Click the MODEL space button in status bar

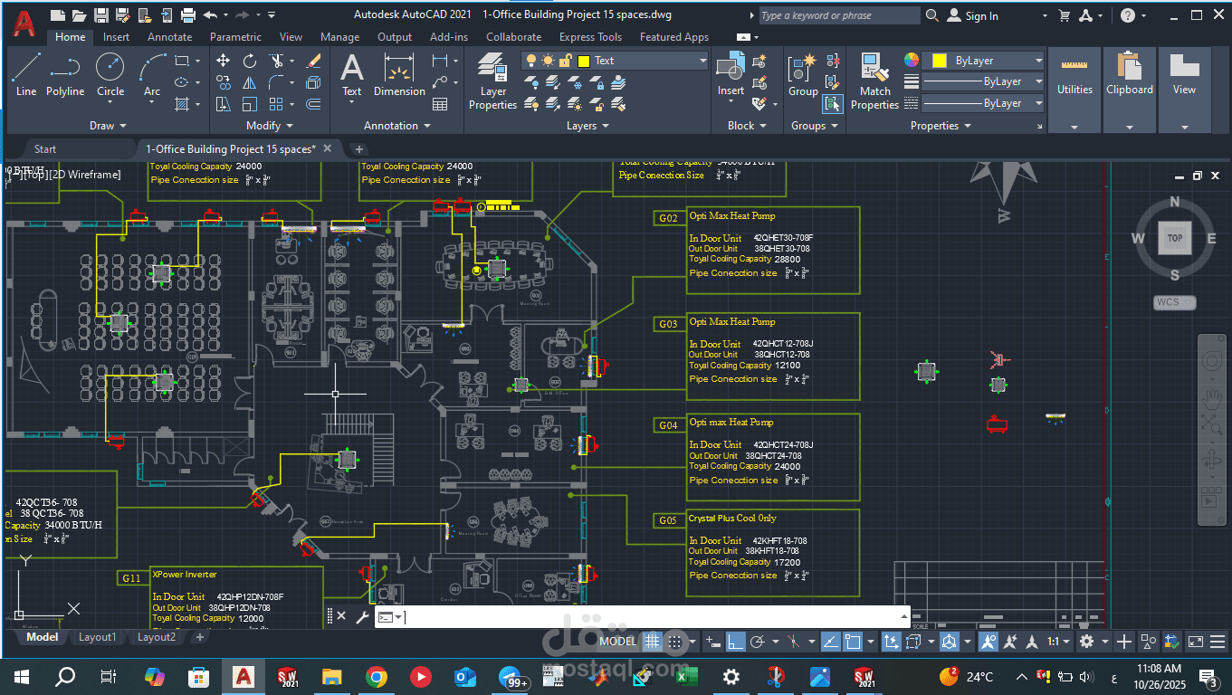coord(618,642)
